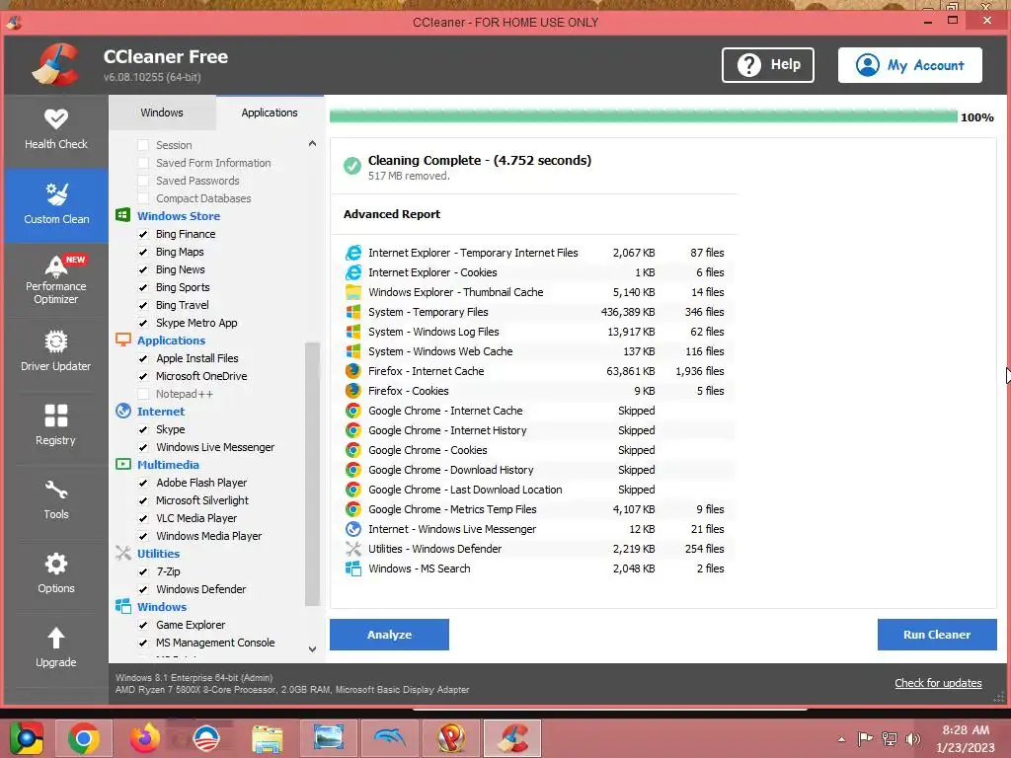Open Performance Optimizer tool

click(56, 279)
